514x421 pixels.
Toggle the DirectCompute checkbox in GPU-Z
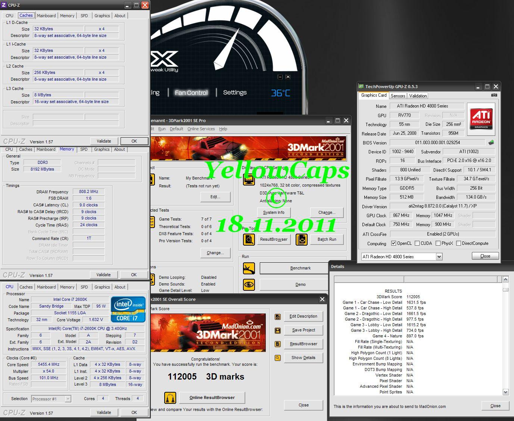458,243
